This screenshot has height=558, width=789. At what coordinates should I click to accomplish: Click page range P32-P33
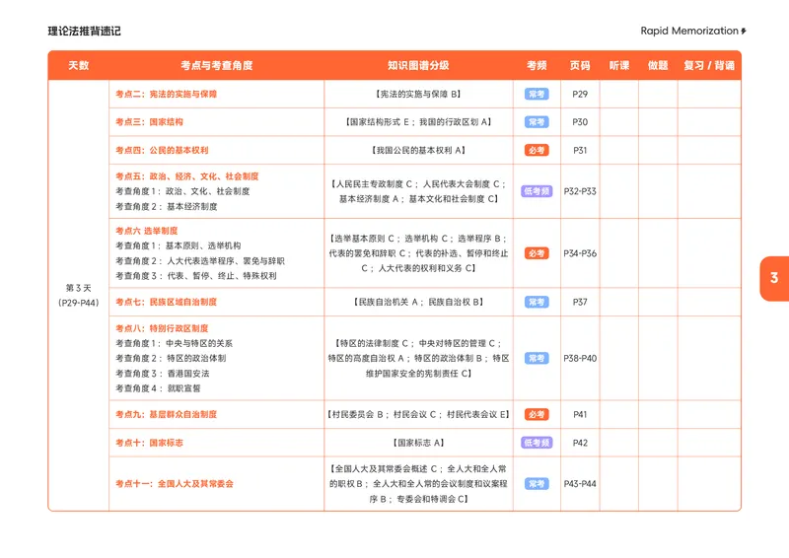point(580,191)
